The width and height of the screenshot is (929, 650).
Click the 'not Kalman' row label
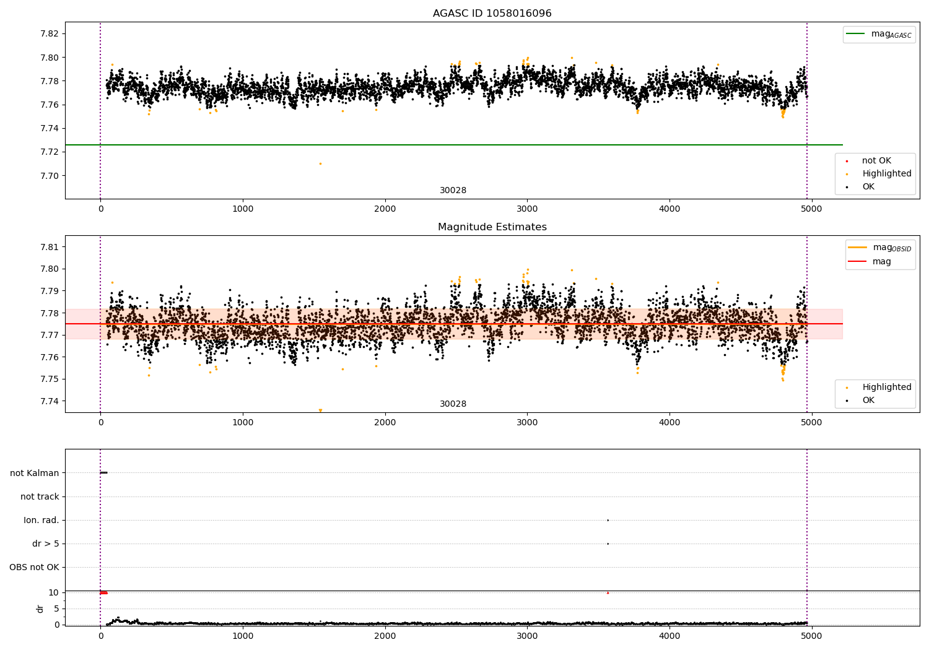[x=35, y=473]
